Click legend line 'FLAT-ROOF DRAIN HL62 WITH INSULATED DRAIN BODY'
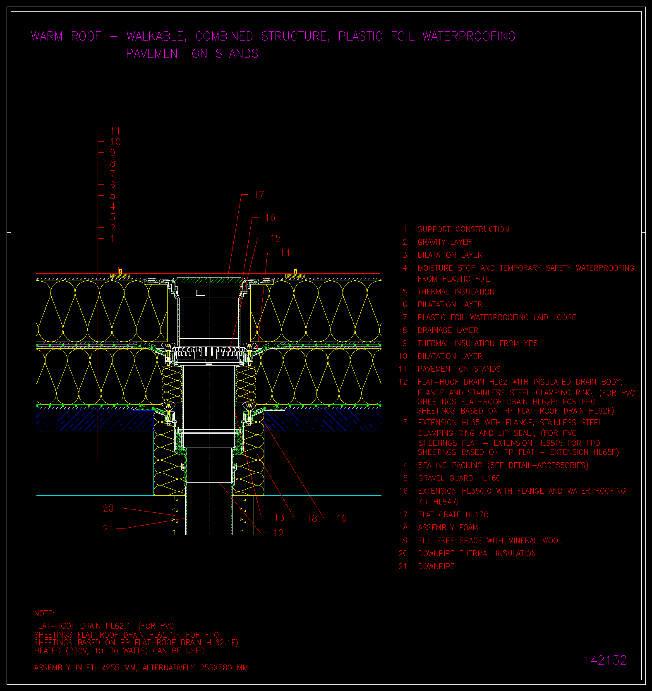The width and height of the screenshot is (652, 691). point(520,382)
